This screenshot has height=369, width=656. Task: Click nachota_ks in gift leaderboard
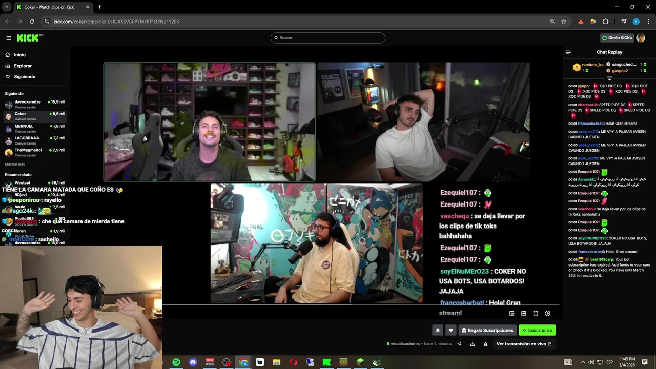(x=592, y=65)
